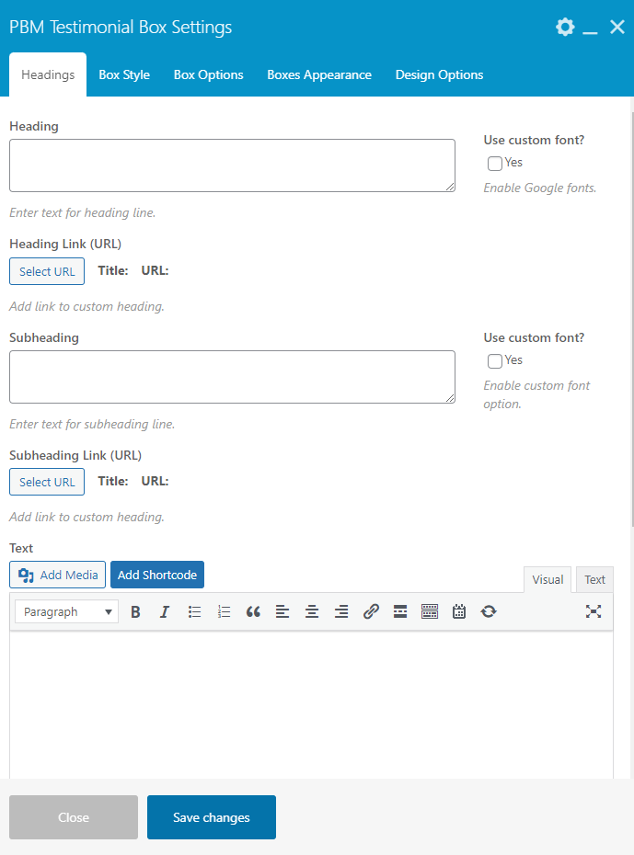Open the Paragraph format dropdown

tap(67, 611)
